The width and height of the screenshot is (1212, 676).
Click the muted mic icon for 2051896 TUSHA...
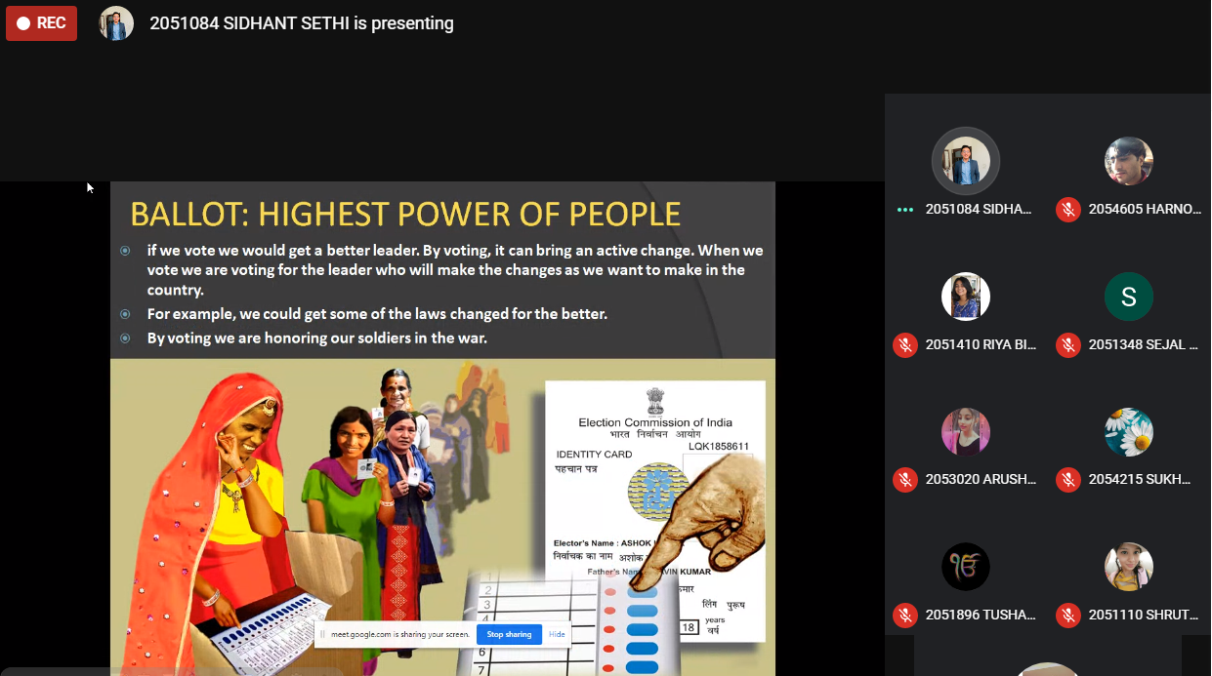coord(905,615)
